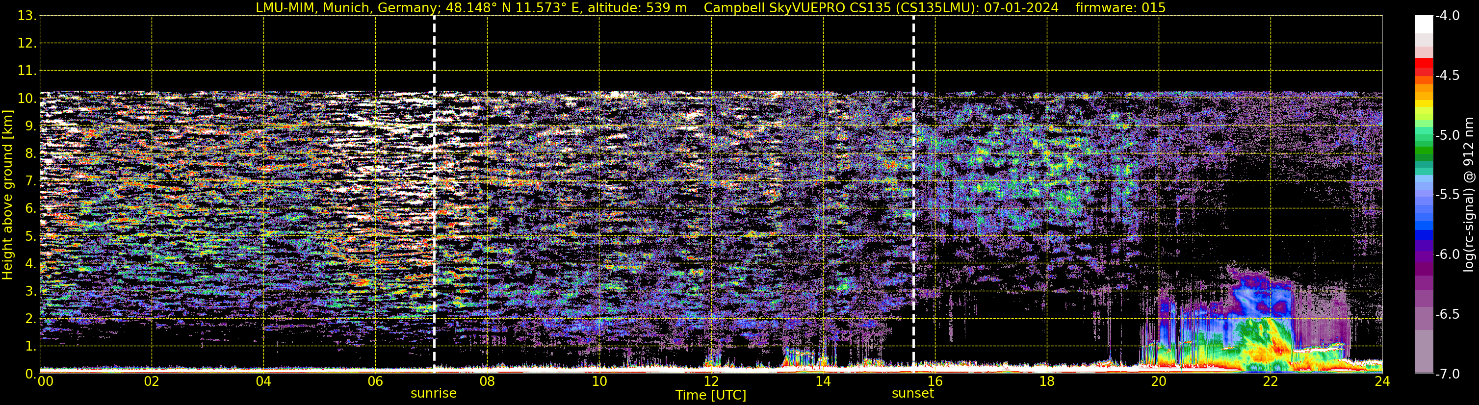Click the "1." height-axis tick label

click(31, 346)
